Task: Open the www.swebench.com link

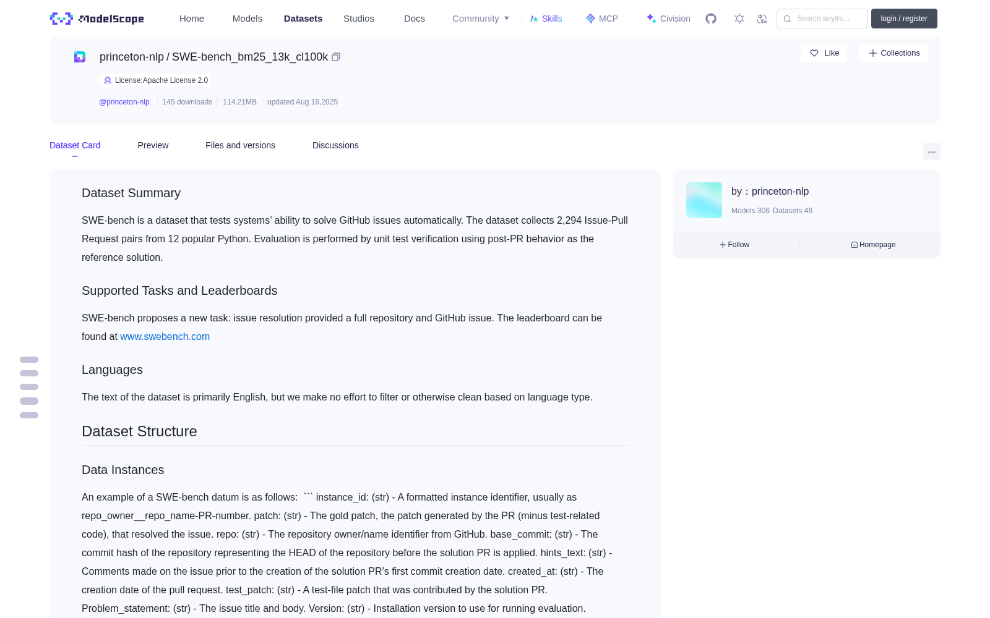Action: [x=165, y=336]
